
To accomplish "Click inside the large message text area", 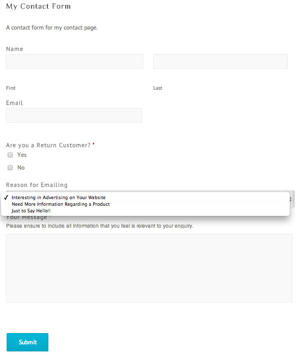I will coord(149,268).
